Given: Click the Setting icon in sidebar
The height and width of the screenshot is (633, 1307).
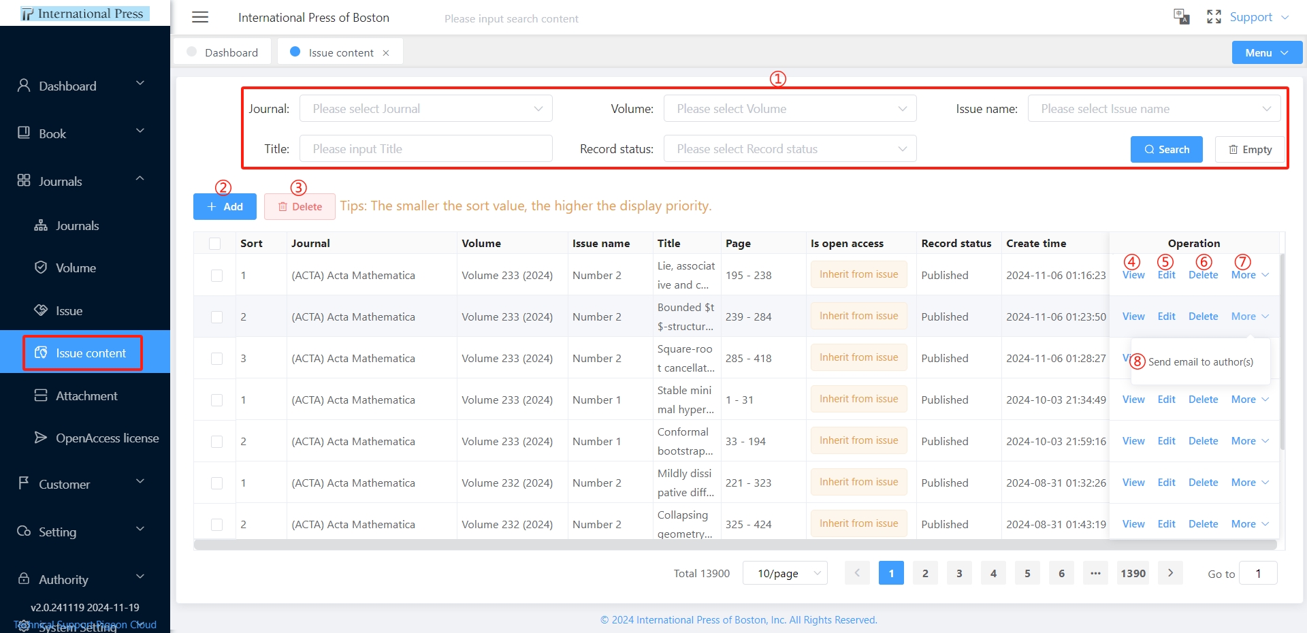Looking at the screenshot, I should [24, 531].
